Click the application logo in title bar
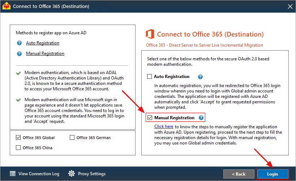The height and width of the screenshot is (181, 296). (7, 6)
